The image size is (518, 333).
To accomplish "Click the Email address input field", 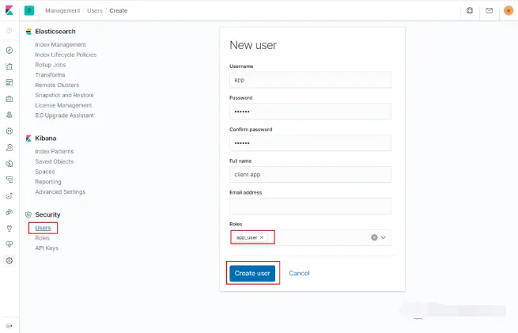I will point(310,206).
